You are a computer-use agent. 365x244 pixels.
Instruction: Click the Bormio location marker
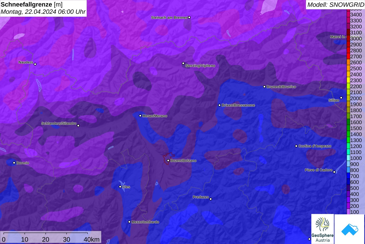click(14, 163)
